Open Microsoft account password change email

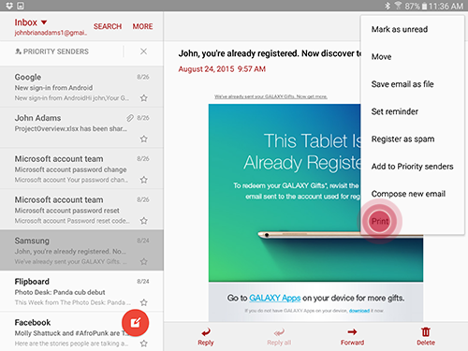(x=81, y=168)
